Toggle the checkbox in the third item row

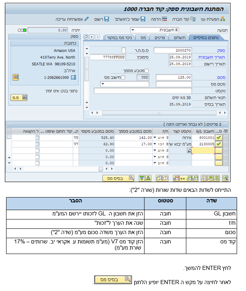37,150
